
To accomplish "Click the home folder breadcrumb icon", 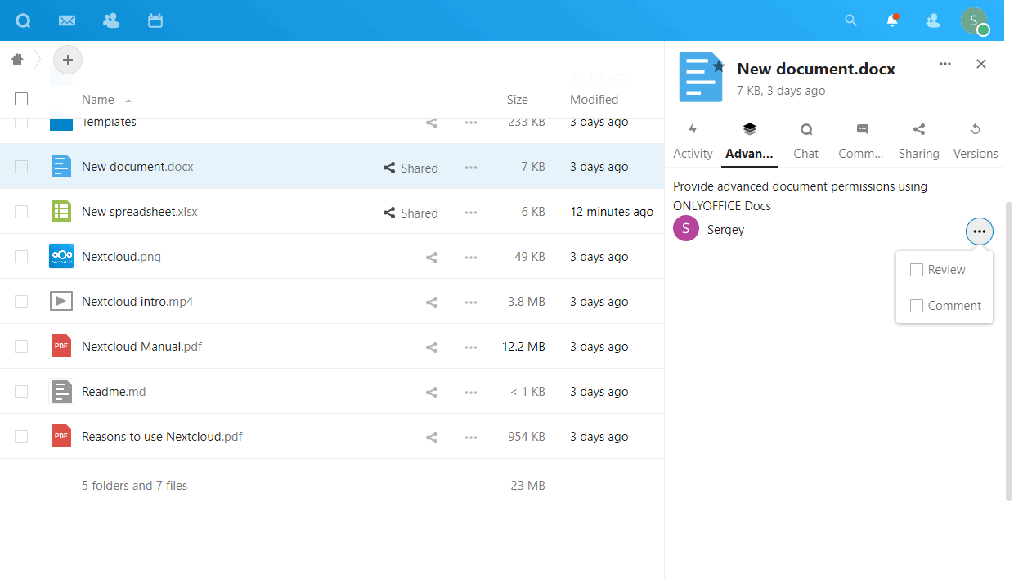I will (17, 59).
